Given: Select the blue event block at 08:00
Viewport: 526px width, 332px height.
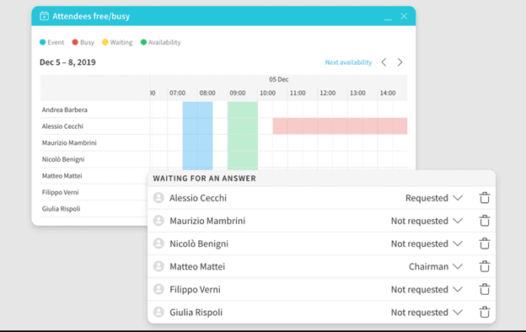Looking at the screenshot, I should 197,136.
